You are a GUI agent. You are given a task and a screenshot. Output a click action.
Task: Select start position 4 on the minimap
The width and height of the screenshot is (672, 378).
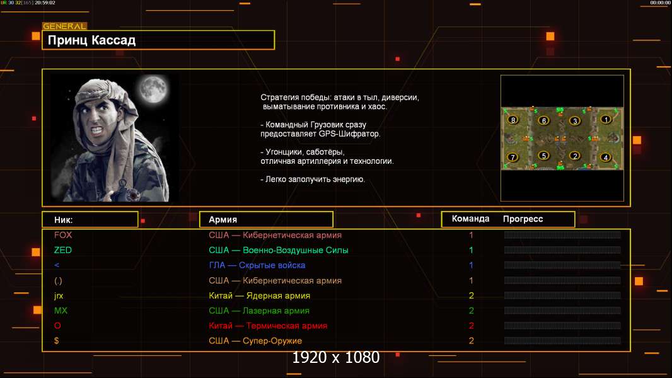coord(606,157)
